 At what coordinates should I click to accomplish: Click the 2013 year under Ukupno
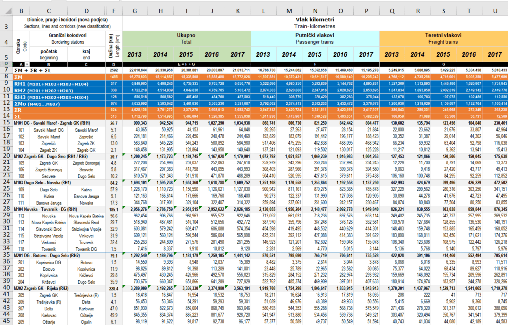click(135, 54)
